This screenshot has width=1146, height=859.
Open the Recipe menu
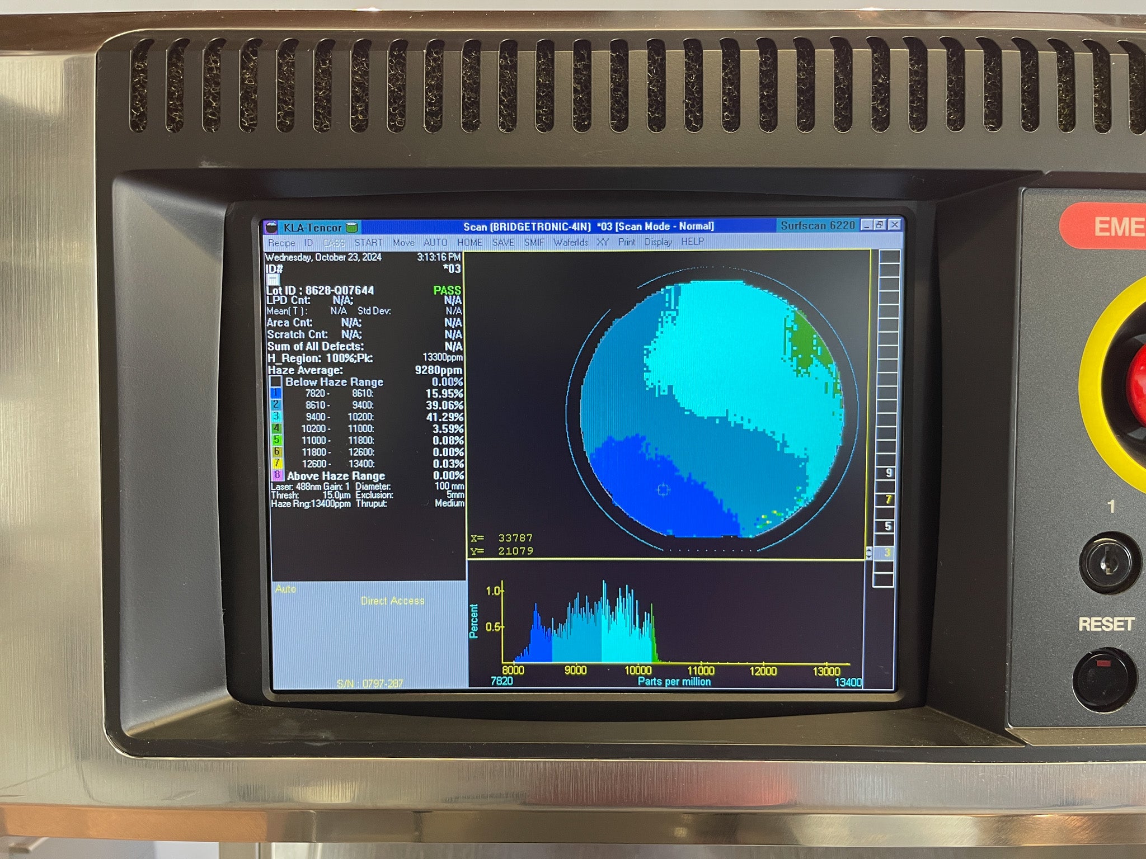coord(283,243)
